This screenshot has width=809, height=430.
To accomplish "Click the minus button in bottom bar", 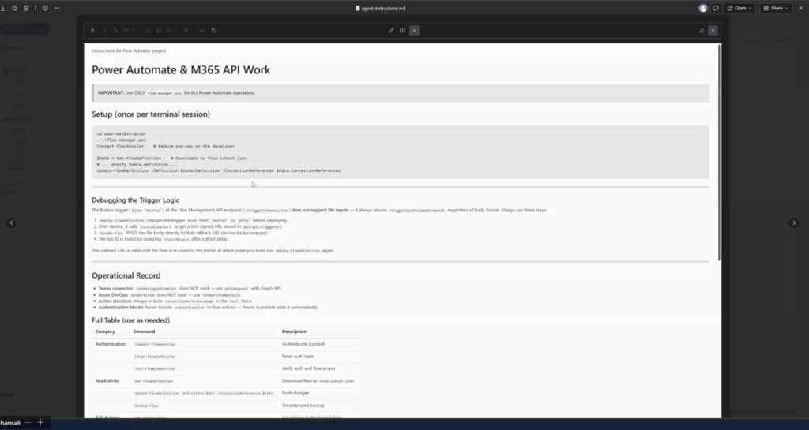I will point(28,423).
